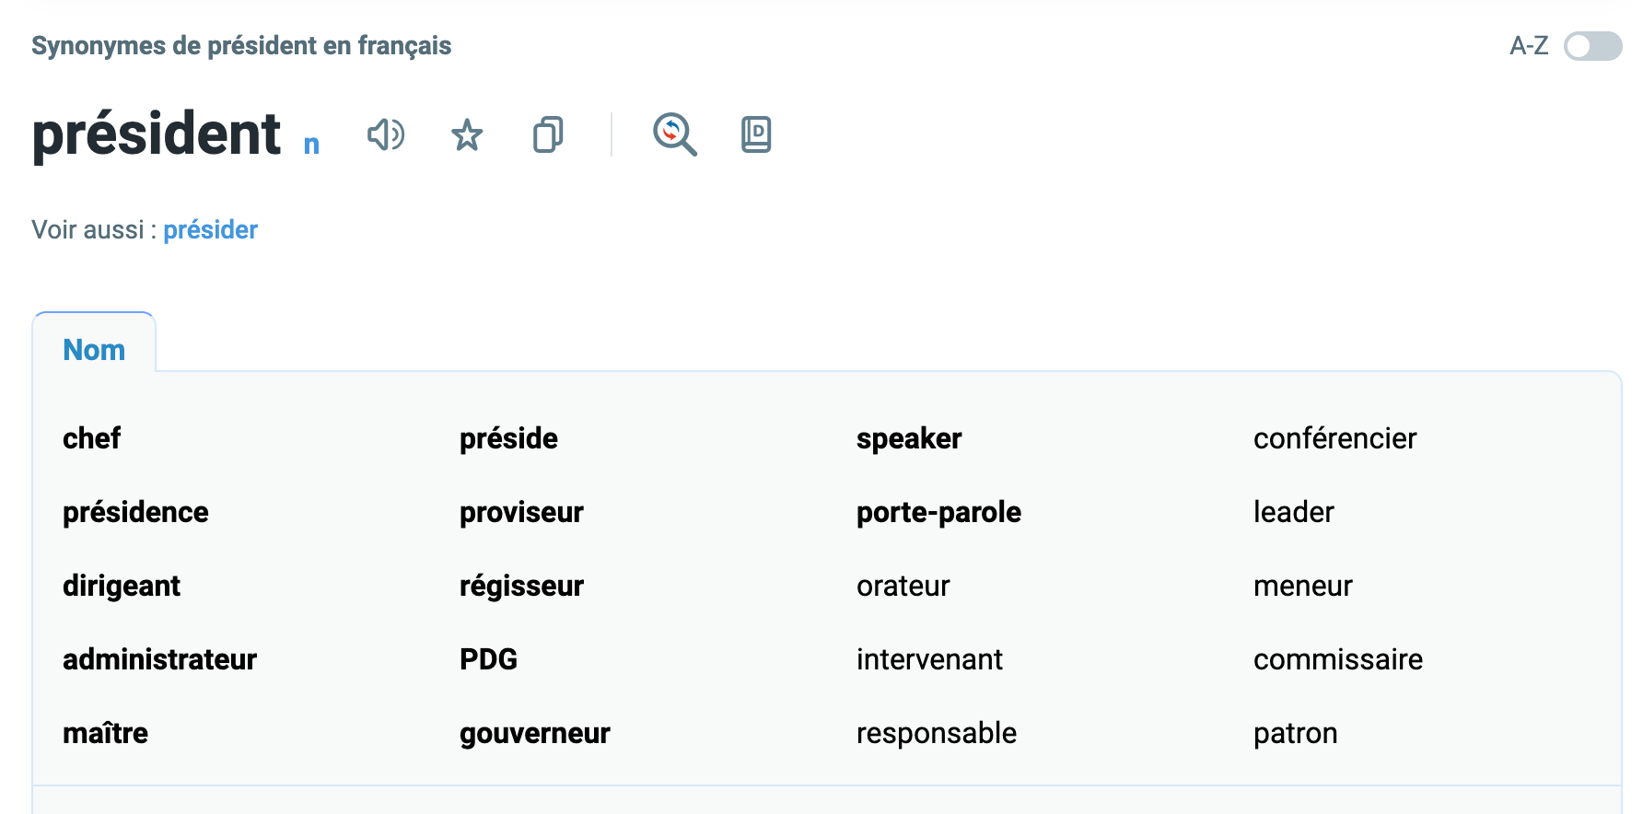Click the synonym chef

pos(91,438)
